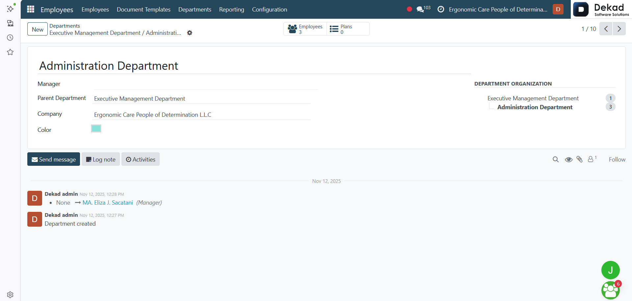
Task: Open the Manager field dropdown
Action: pyautogui.click(x=205, y=84)
